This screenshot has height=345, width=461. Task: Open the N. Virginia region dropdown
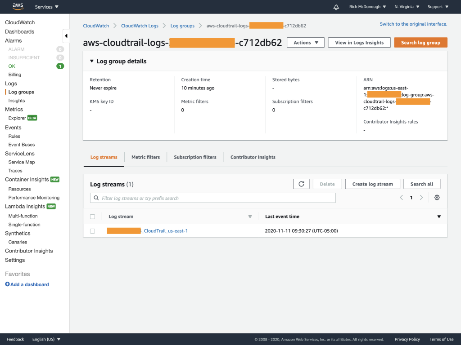(x=406, y=6)
